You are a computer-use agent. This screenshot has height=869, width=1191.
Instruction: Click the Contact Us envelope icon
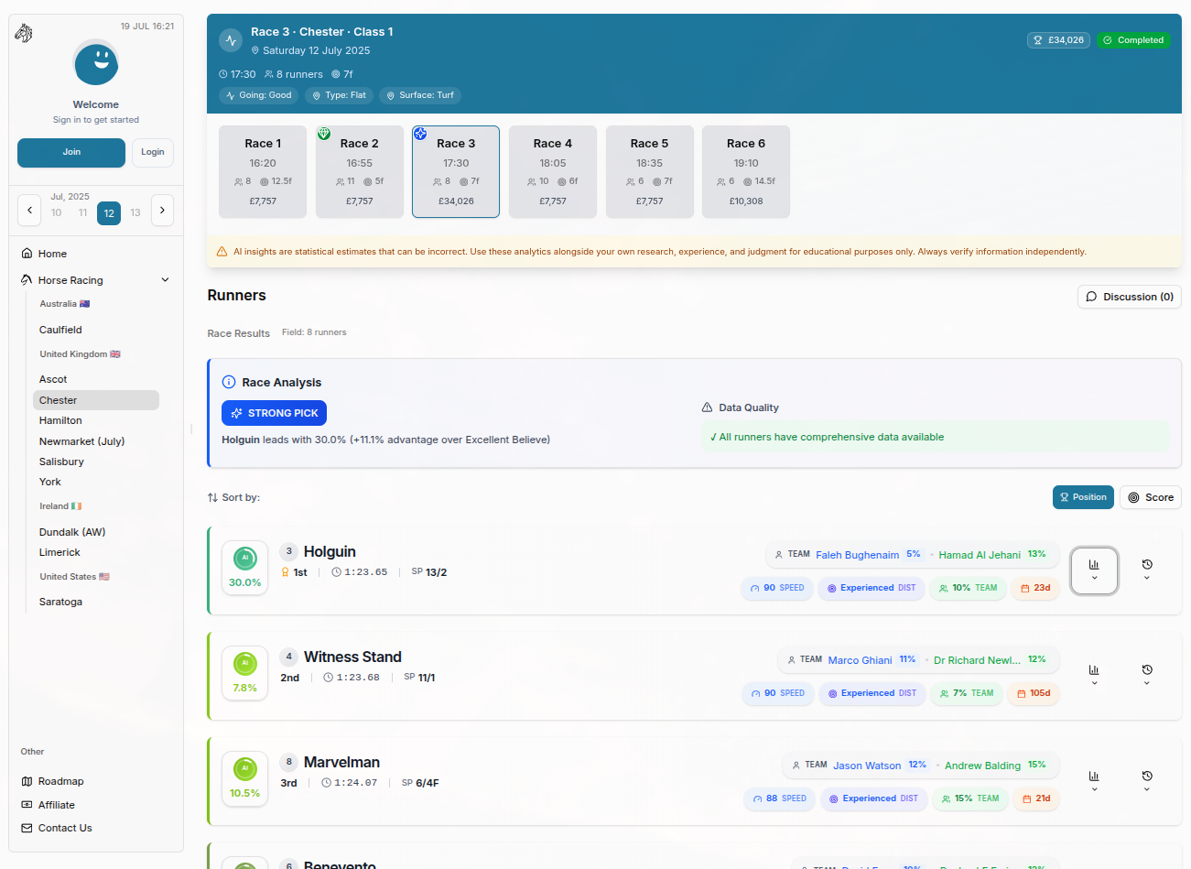[27, 828]
